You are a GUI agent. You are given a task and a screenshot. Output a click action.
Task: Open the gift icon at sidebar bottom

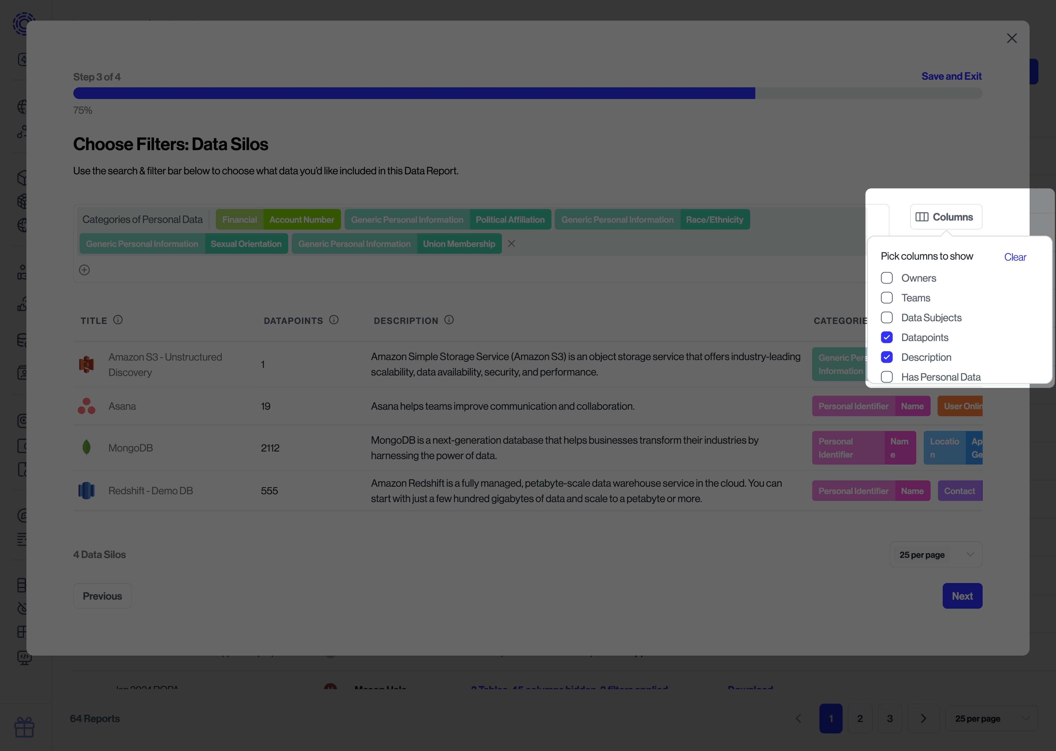point(24,727)
